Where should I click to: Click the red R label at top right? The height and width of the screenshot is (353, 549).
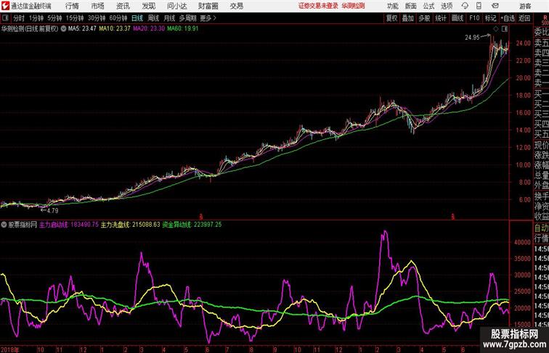[545, 17]
